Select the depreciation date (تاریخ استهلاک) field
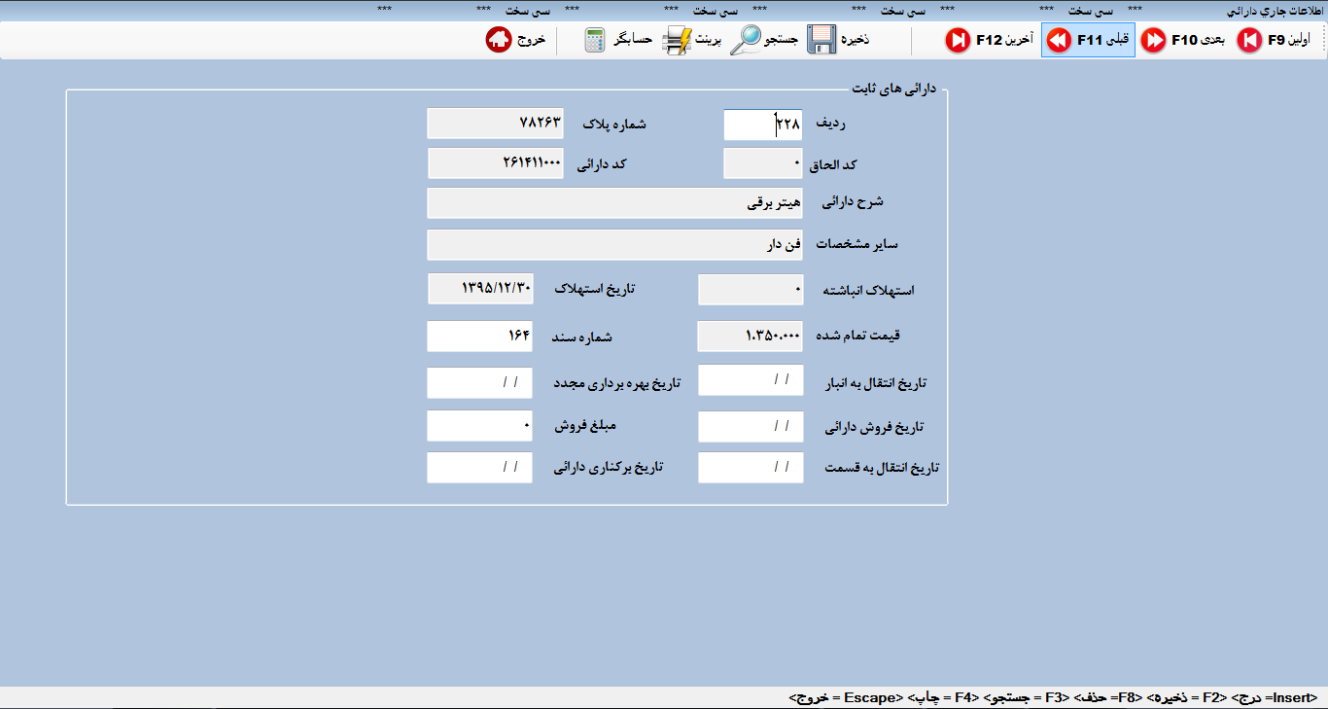 pyautogui.click(x=480, y=289)
